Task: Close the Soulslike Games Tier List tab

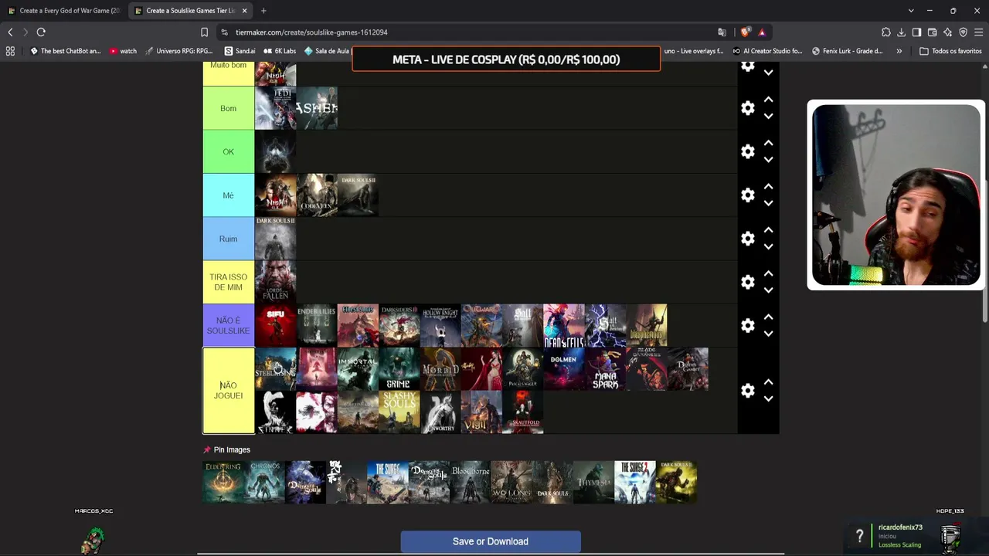Action: (x=245, y=11)
